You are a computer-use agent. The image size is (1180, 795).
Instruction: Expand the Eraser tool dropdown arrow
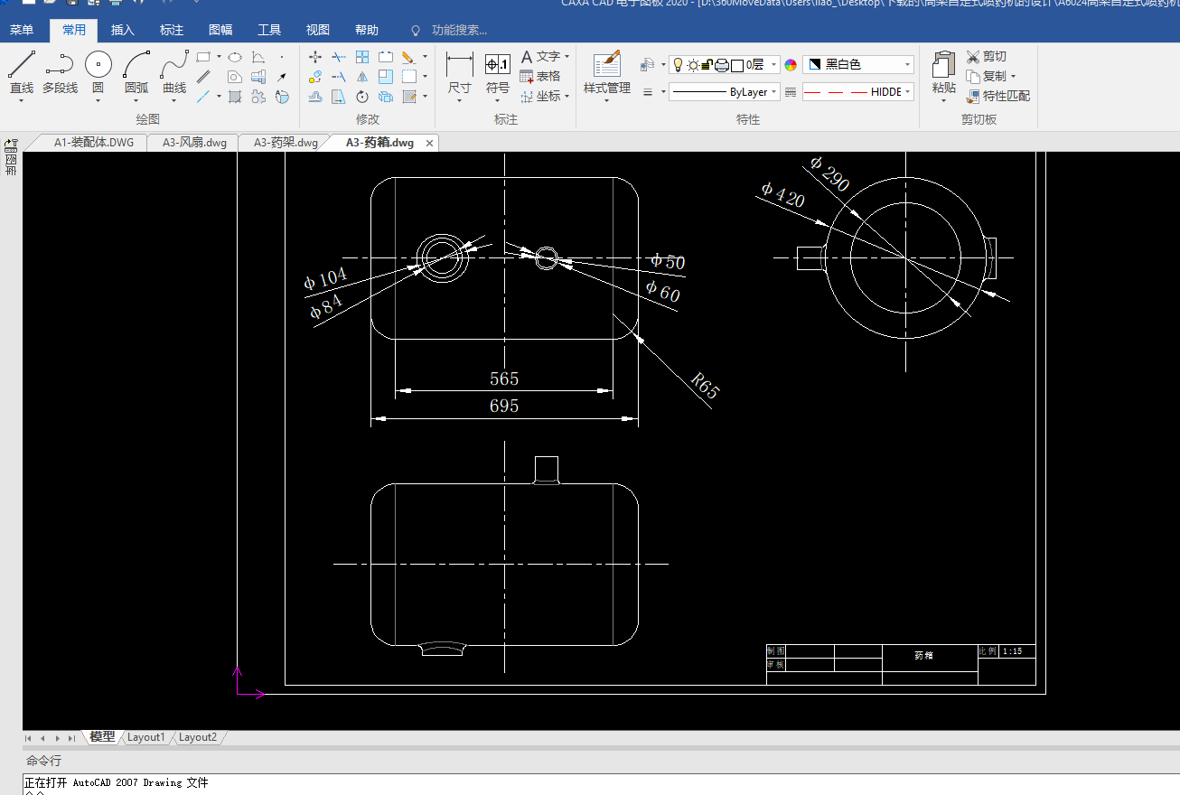(425, 57)
